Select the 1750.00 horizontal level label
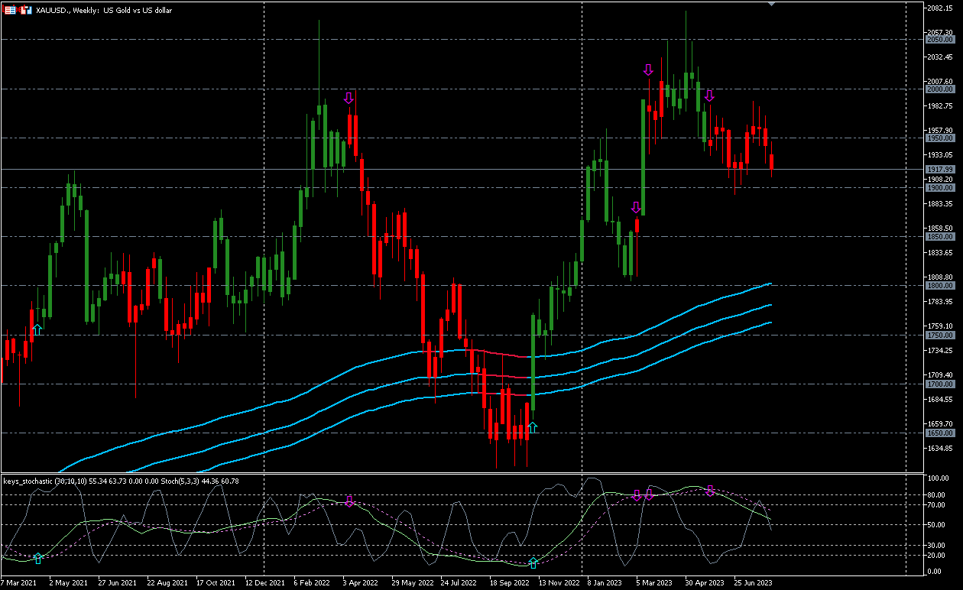 (939, 335)
